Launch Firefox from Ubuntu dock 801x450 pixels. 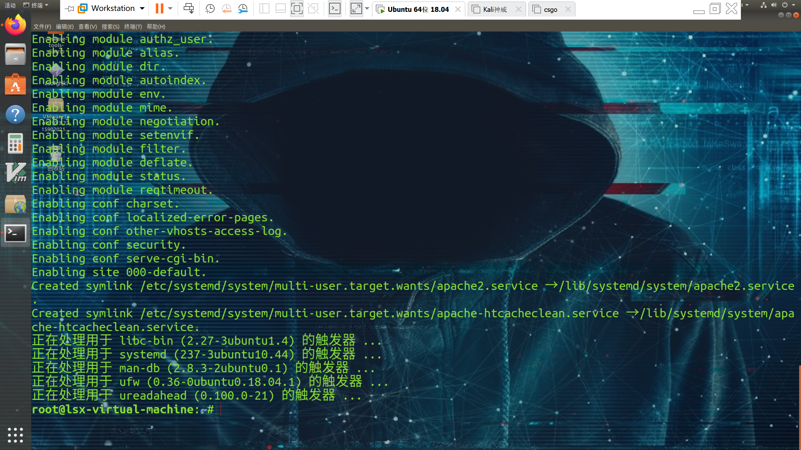coord(15,25)
